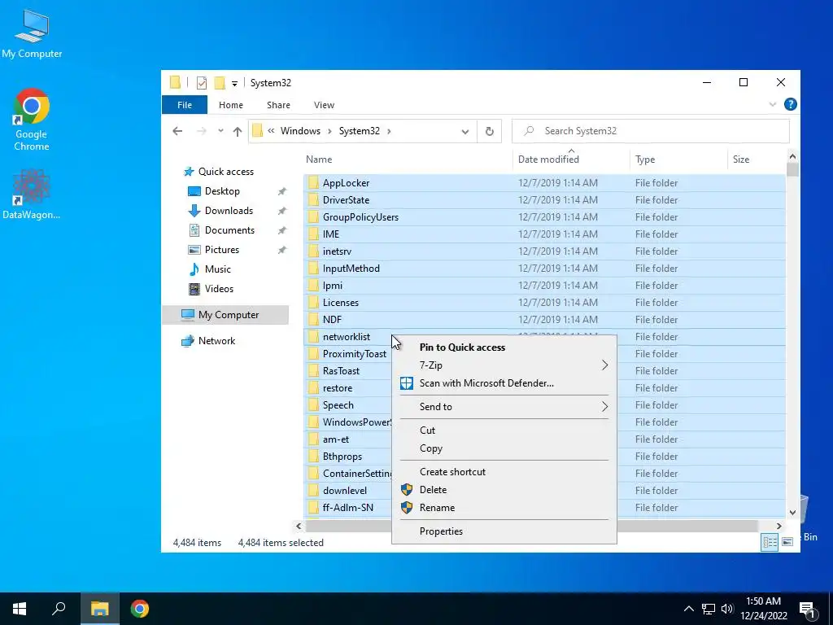Open taskbar Search magnifier
Viewport: 833px width, 625px height.
click(x=59, y=609)
